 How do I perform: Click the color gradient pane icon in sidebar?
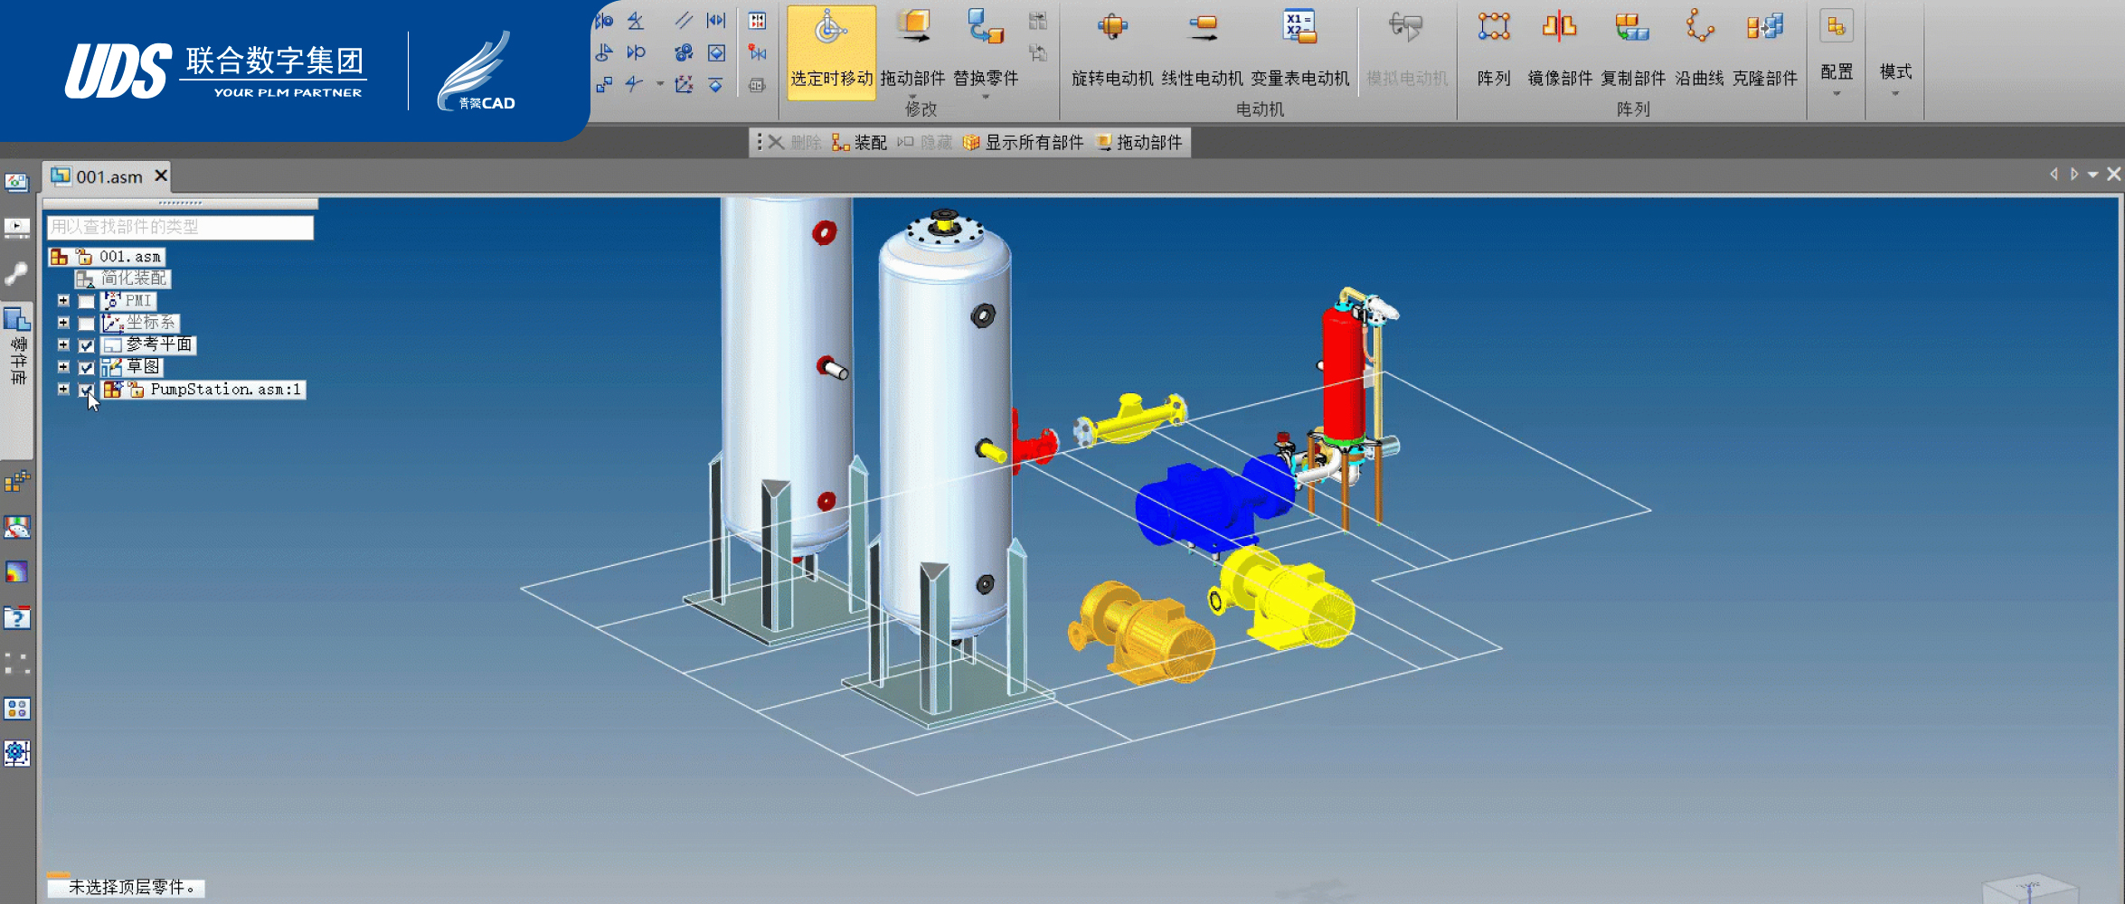[17, 572]
